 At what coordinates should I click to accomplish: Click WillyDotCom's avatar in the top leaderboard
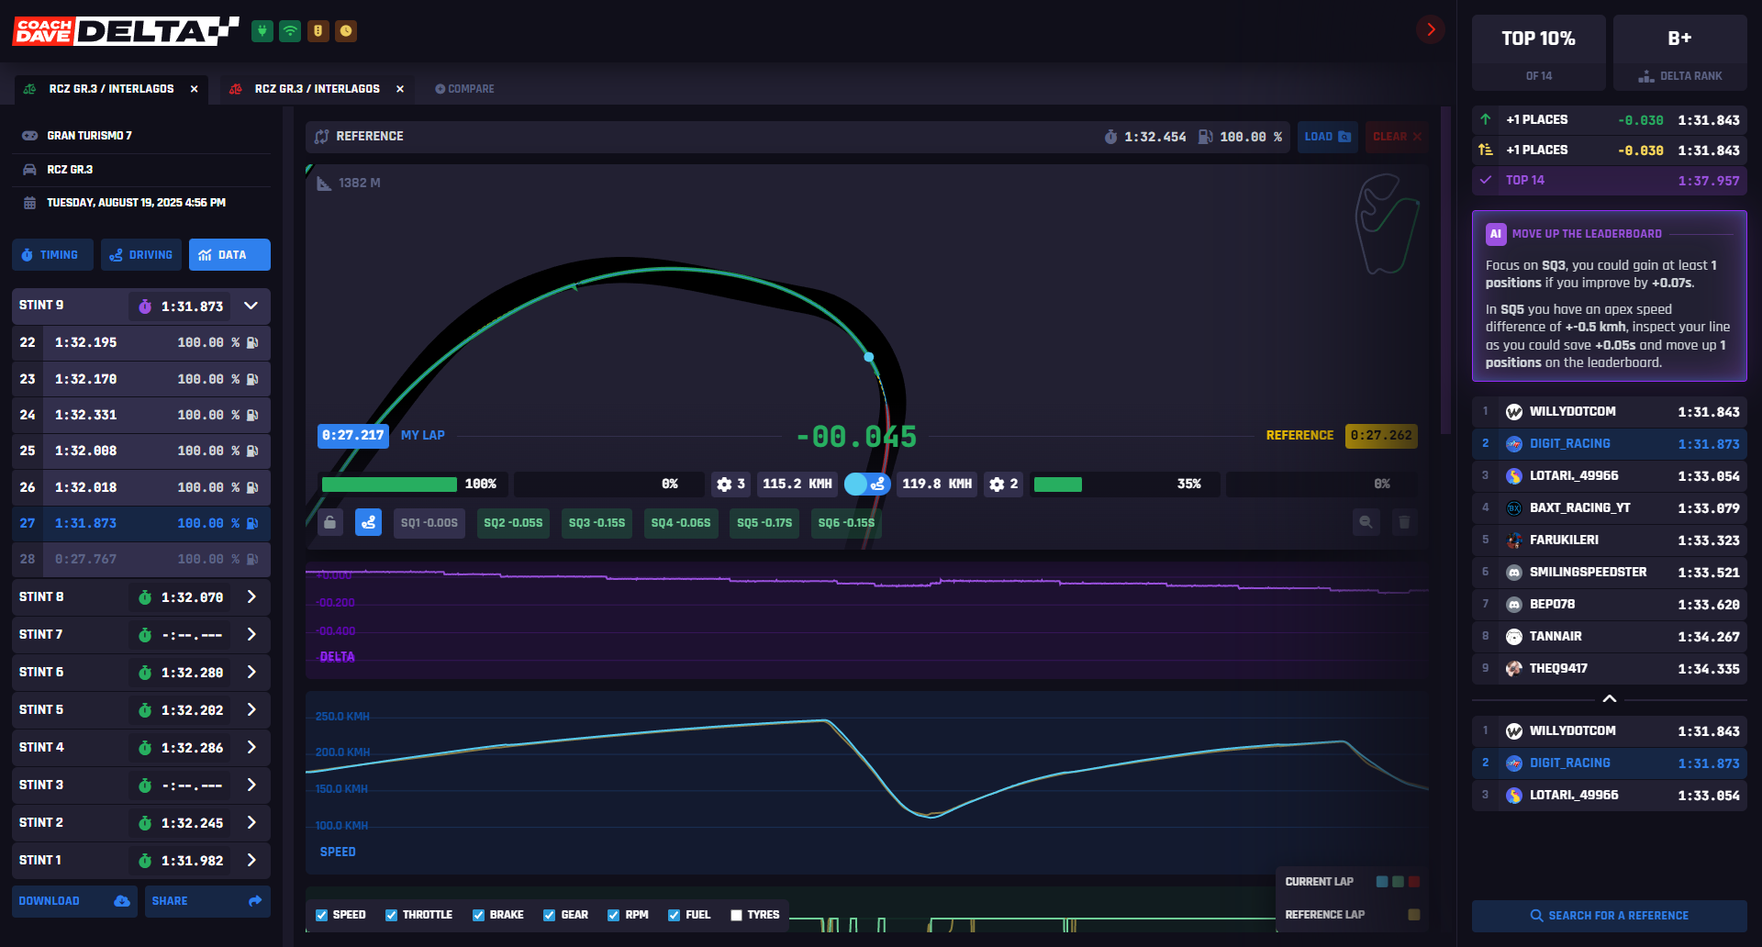pos(1514,412)
